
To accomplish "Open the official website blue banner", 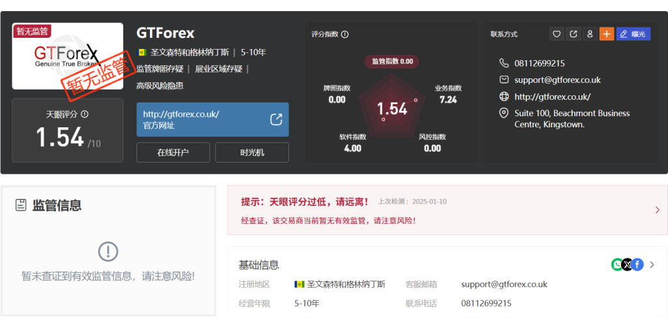I will coord(213,119).
